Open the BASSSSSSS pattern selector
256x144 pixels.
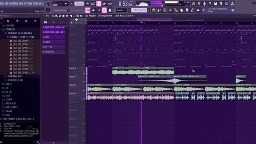(139, 10)
